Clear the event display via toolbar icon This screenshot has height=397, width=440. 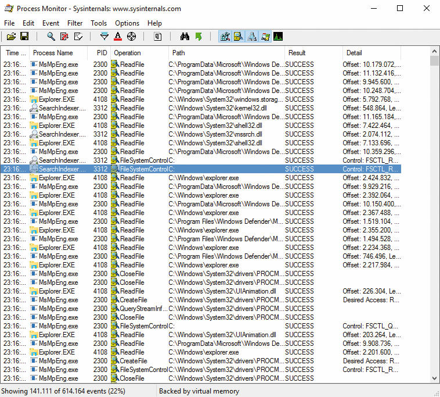(x=78, y=37)
